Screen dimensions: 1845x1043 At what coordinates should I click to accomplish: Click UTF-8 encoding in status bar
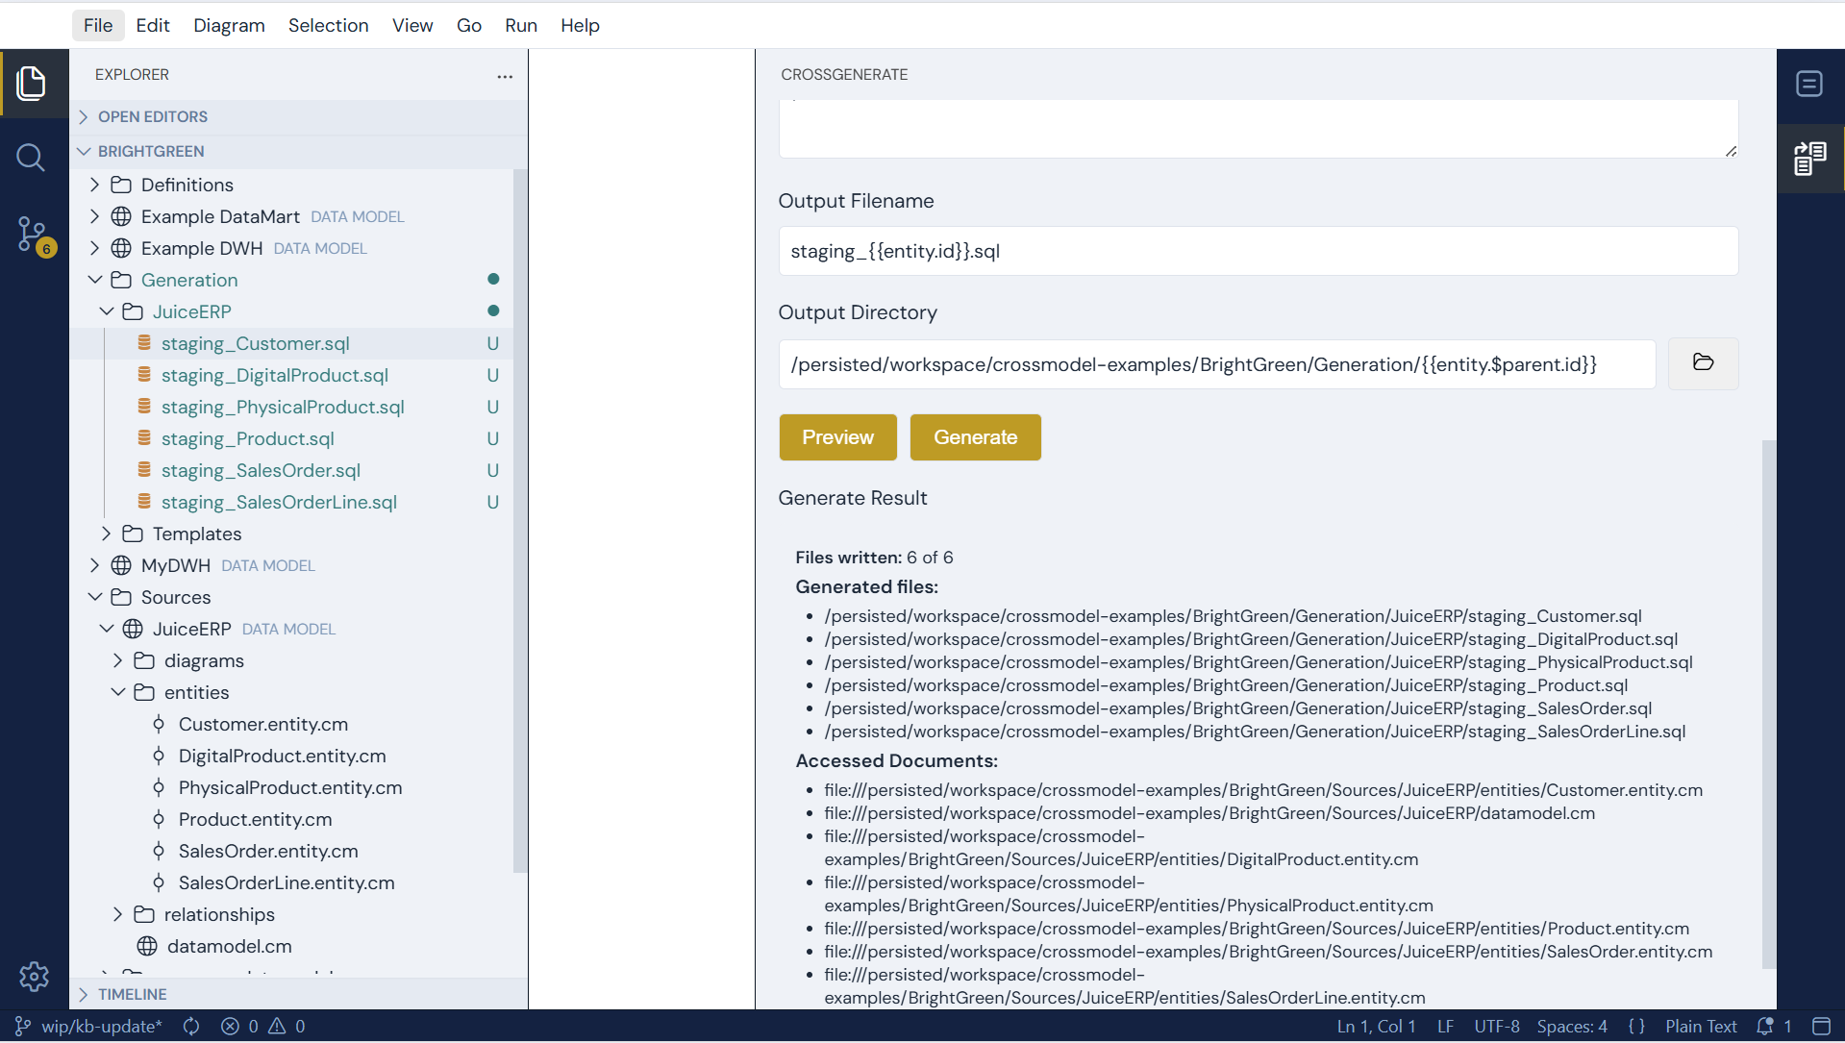tap(1497, 1026)
